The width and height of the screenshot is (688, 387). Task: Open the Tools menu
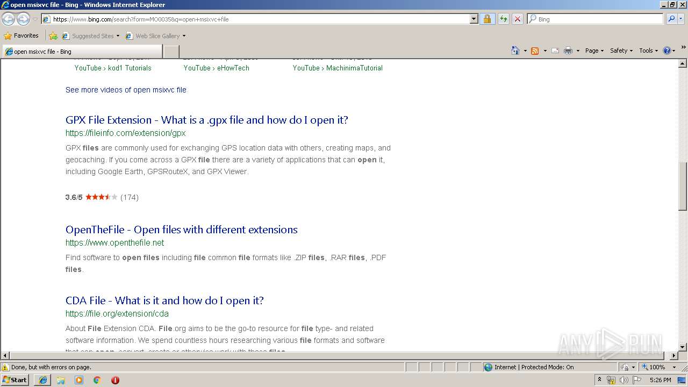click(648, 51)
